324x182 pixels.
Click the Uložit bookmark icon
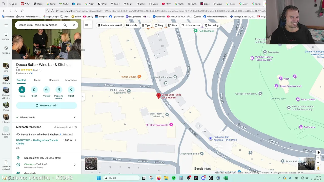[x=34, y=89]
